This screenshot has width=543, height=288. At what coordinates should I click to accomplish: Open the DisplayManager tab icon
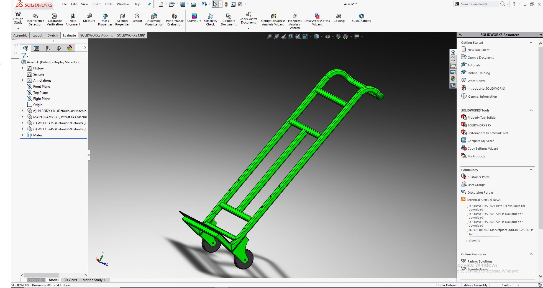[x=70, y=48]
